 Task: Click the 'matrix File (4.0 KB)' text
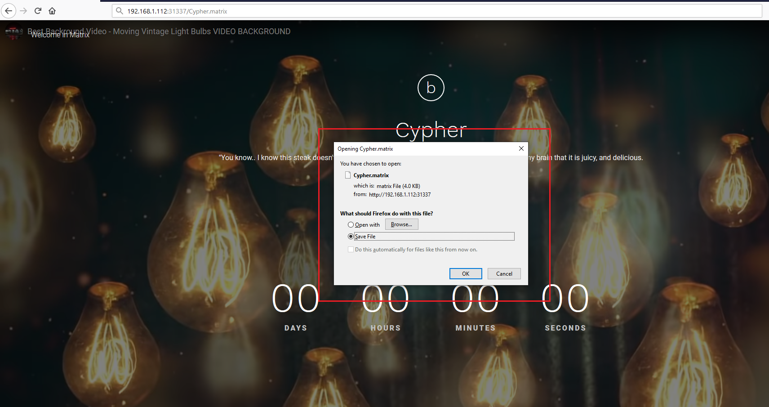pyautogui.click(x=398, y=186)
